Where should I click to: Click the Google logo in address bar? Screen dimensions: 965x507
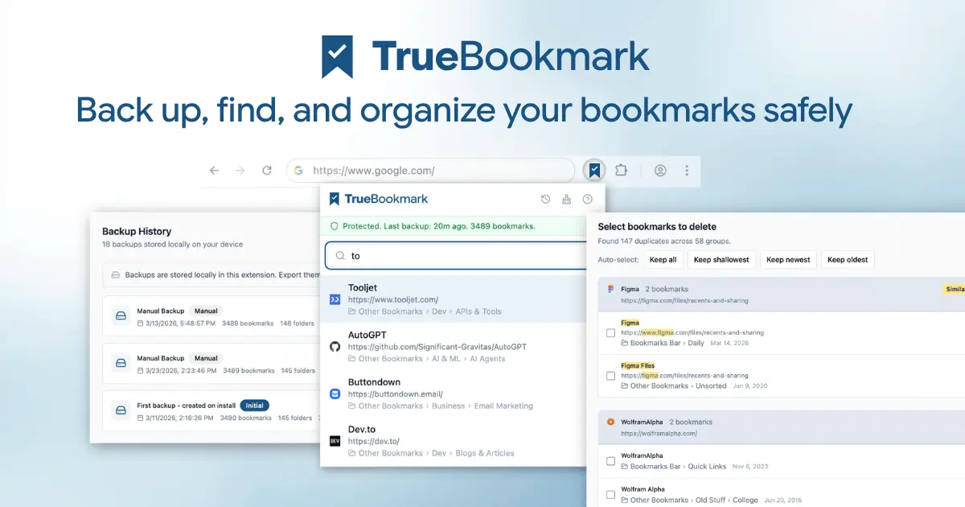point(298,171)
